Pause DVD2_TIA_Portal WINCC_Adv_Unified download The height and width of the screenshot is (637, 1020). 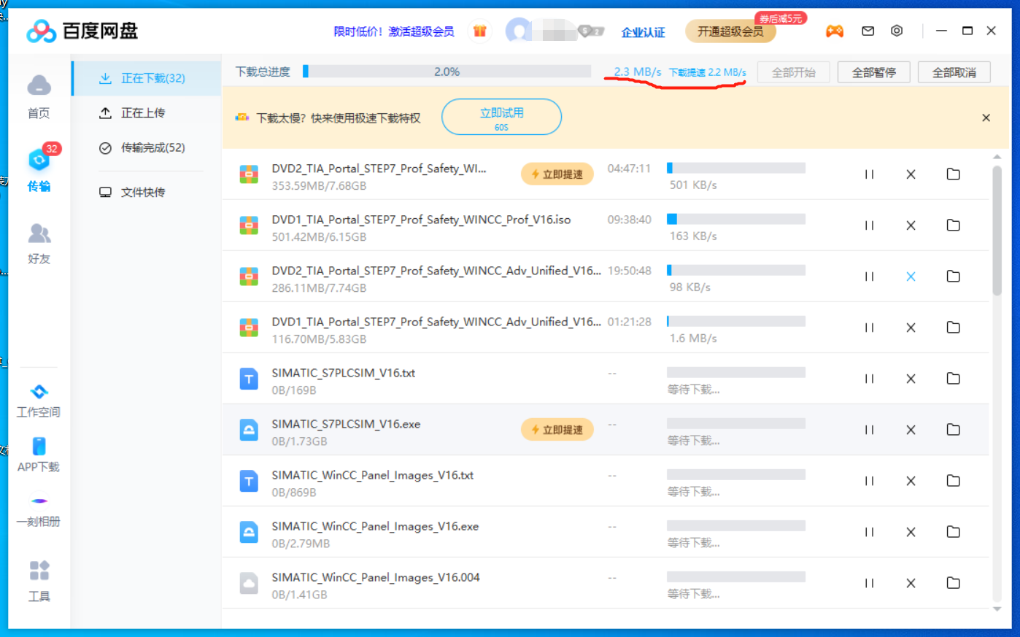[869, 277]
